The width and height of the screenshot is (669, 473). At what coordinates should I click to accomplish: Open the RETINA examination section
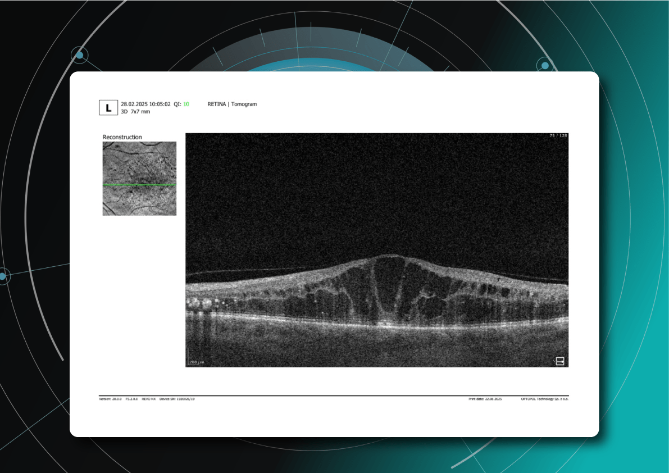click(x=217, y=104)
